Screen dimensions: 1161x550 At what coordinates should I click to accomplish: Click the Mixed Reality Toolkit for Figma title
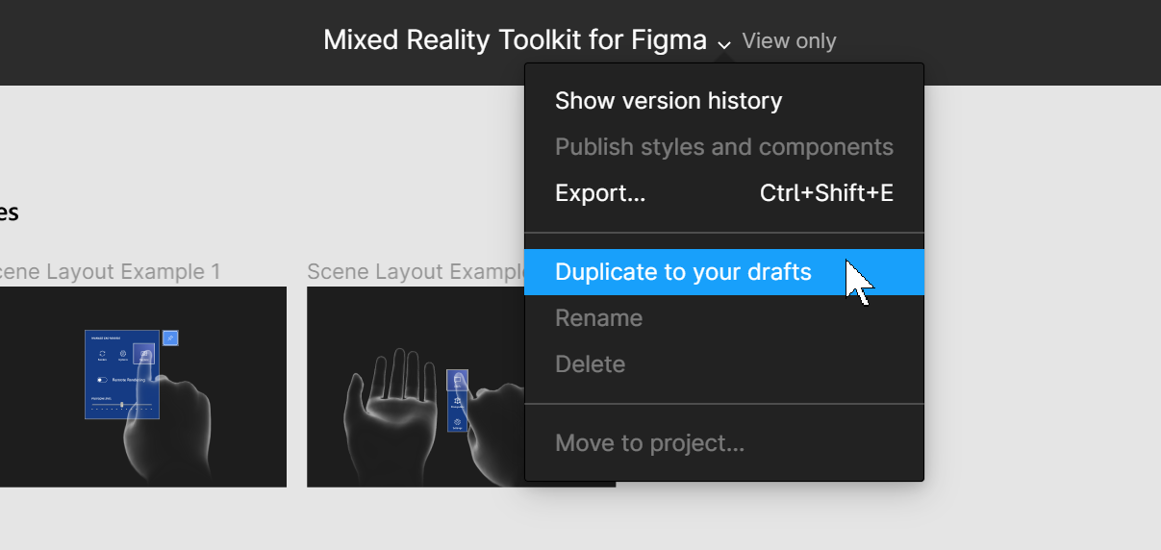point(515,40)
